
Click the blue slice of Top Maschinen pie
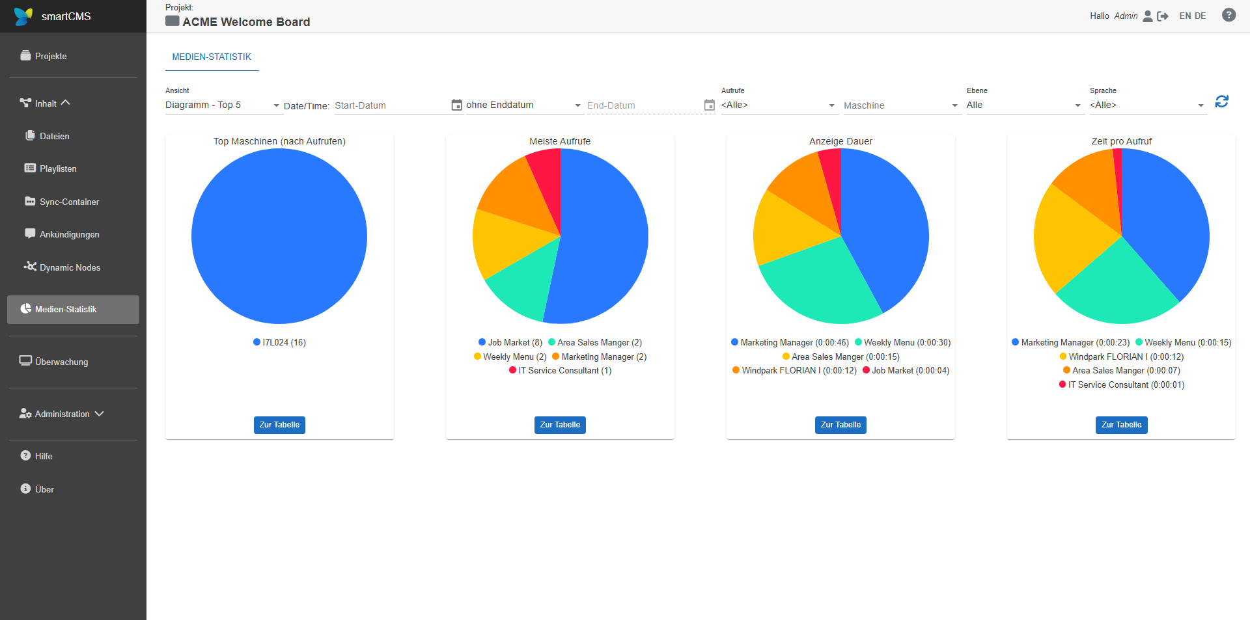279,236
